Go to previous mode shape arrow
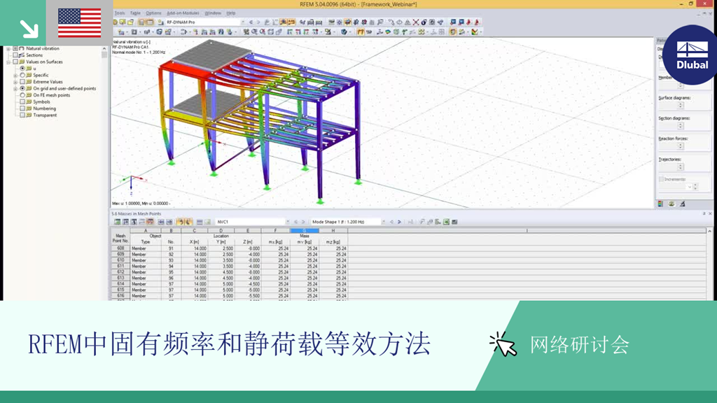Screen dimensions: 717x403 tap(392, 222)
